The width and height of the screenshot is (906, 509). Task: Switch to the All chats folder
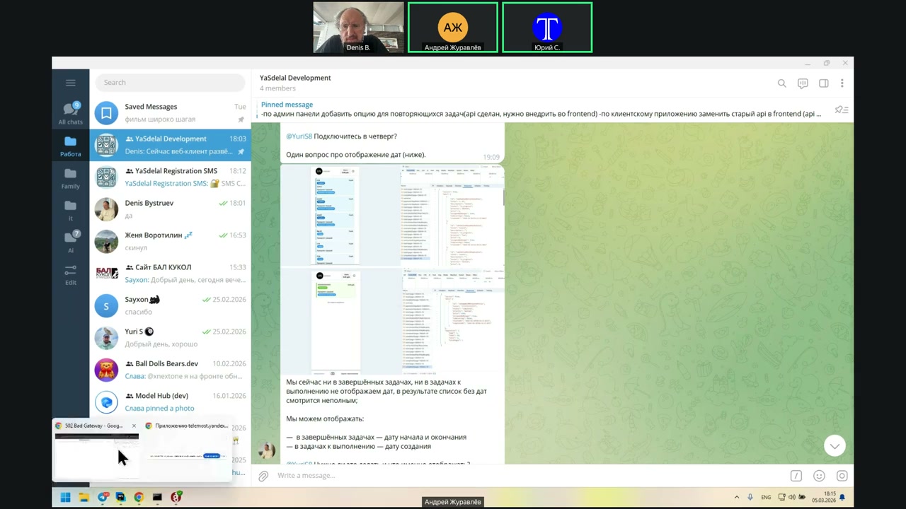(x=70, y=113)
